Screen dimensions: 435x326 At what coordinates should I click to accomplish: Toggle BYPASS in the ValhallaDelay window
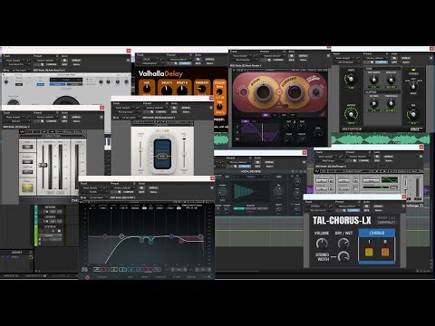click(x=209, y=59)
